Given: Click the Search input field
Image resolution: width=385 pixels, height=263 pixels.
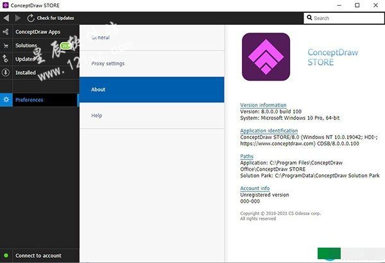Looking at the screenshot, I should pyautogui.click(x=344, y=18).
